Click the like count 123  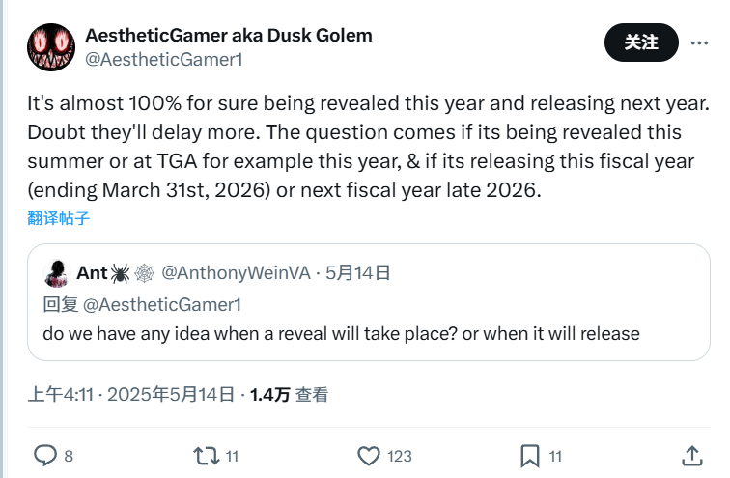point(400,456)
